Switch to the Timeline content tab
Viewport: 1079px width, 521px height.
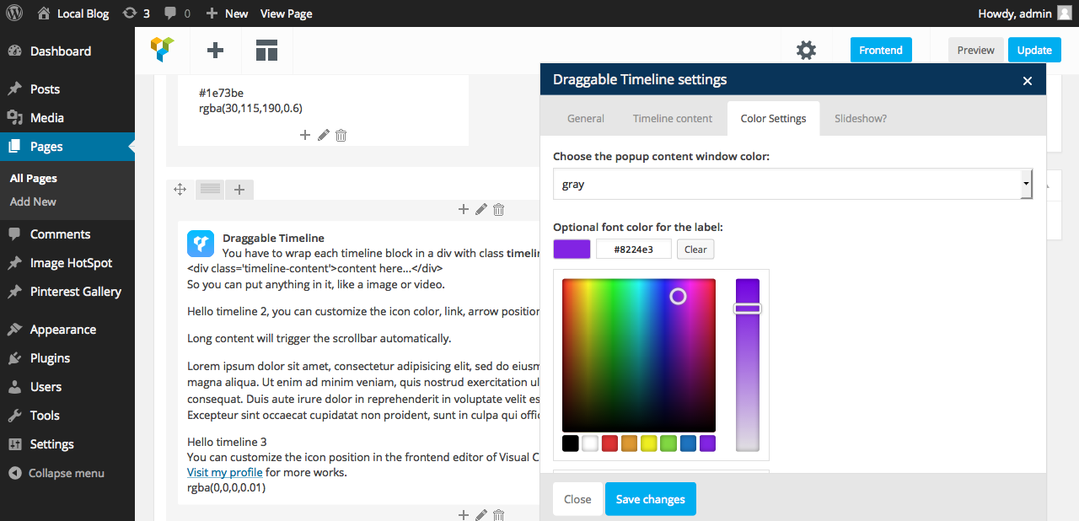pos(672,118)
